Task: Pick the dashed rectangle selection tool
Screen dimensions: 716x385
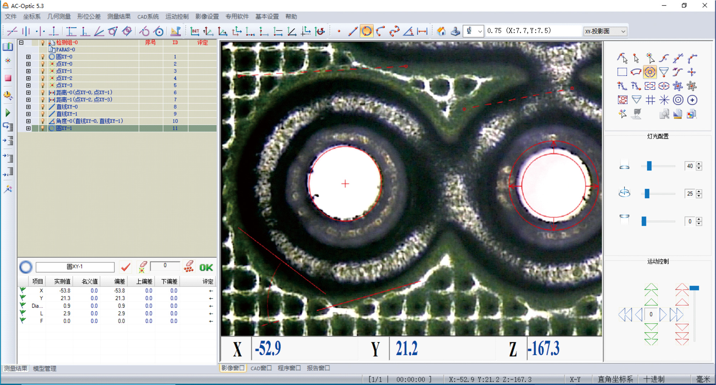Action: tap(622, 72)
